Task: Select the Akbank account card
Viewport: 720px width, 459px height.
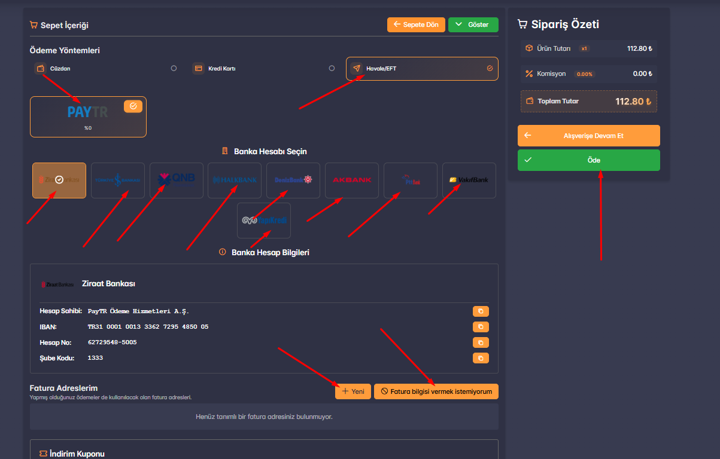Action: 352,180
